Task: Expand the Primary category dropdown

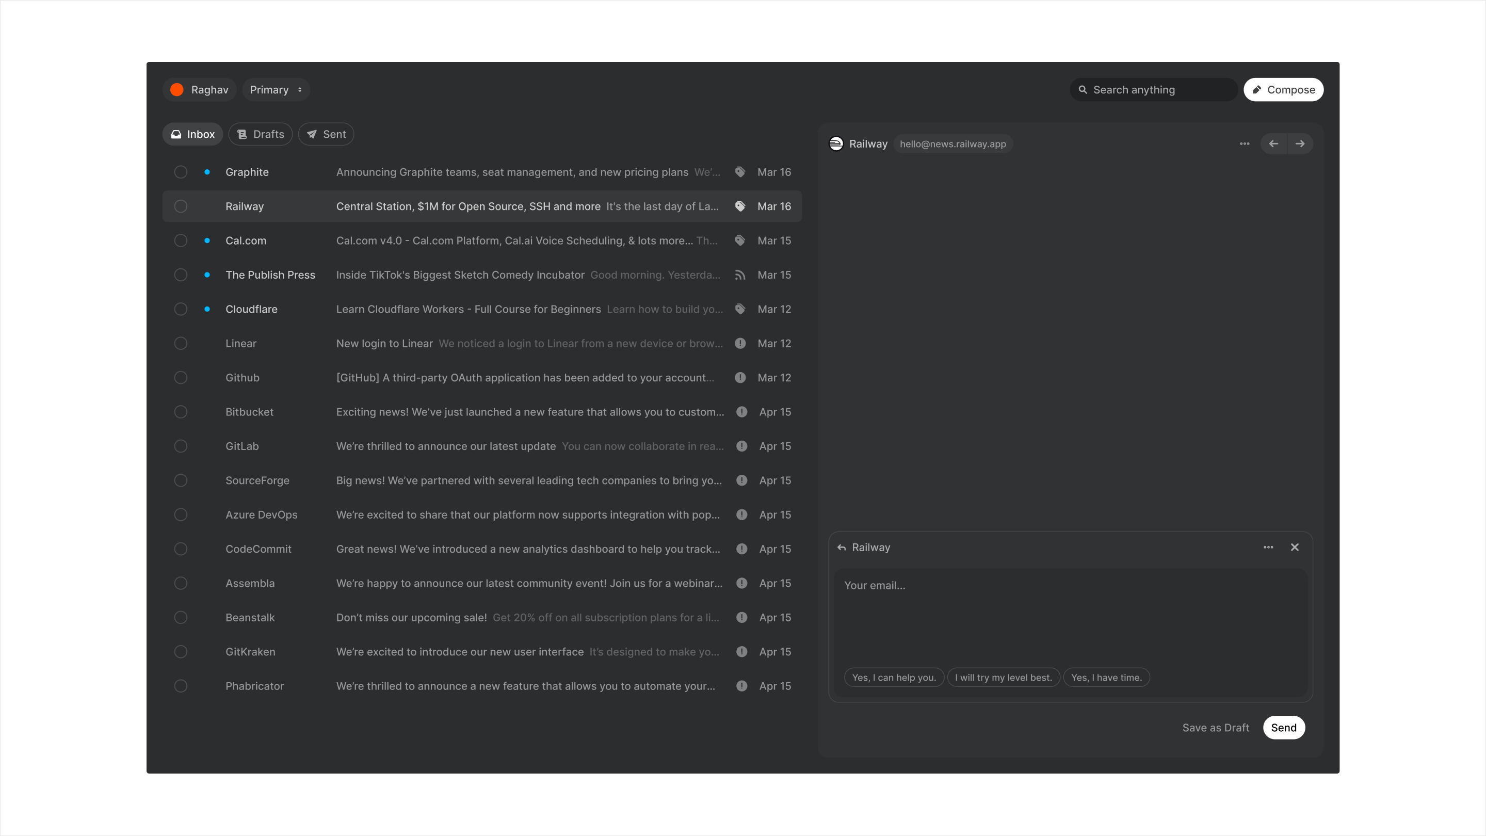Action: tap(276, 89)
